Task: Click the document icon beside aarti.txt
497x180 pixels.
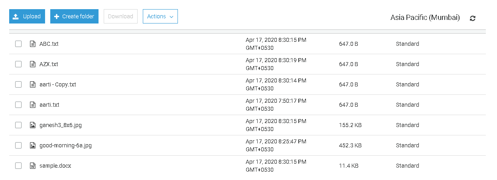Action: [33, 105]
